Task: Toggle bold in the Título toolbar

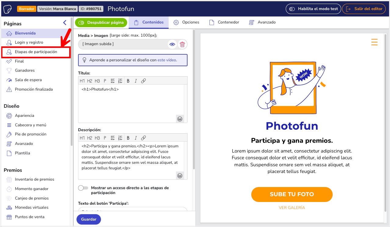Action: coord(128,81)
